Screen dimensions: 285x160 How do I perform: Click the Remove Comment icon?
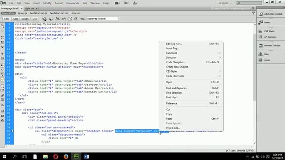coord(2,91)
